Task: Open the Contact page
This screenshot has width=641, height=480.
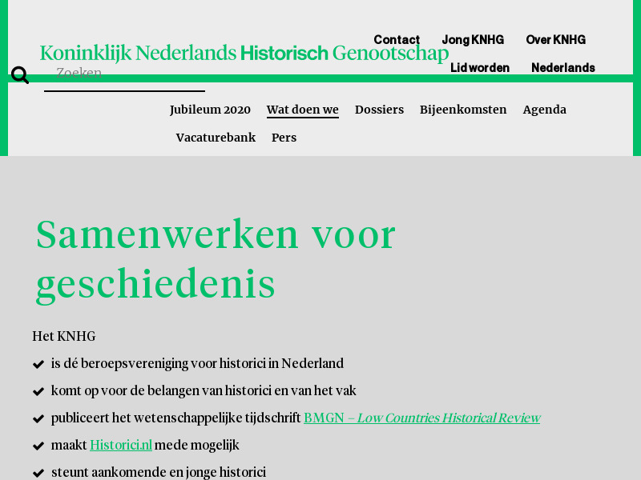Action: tap(397, 39)
